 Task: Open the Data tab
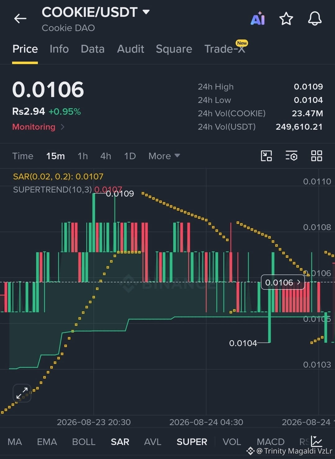(93, 49)
